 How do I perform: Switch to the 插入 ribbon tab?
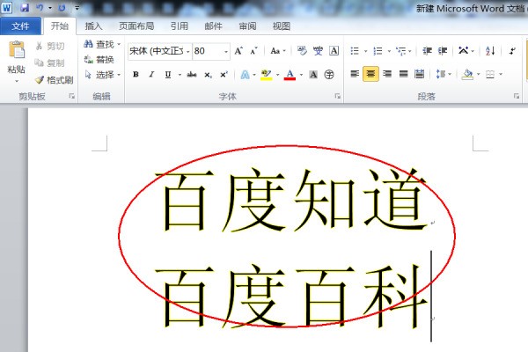tap(93, 26)
